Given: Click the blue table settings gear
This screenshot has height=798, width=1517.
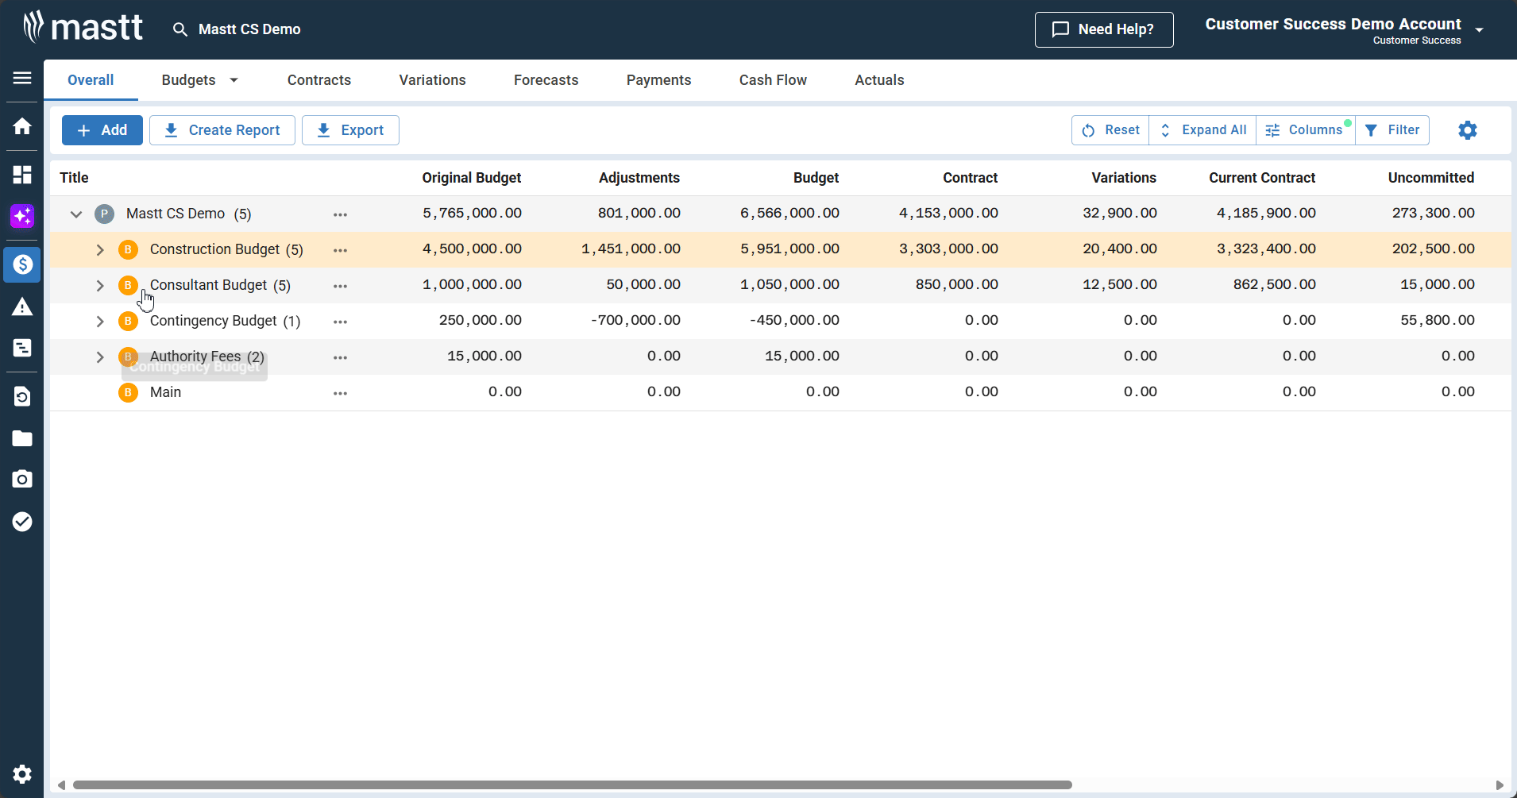Looking at the screenshot, I should [1467, 130].
